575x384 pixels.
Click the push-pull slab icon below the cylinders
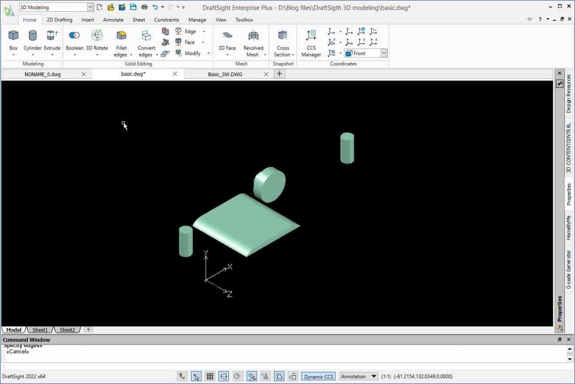[165, 53]
